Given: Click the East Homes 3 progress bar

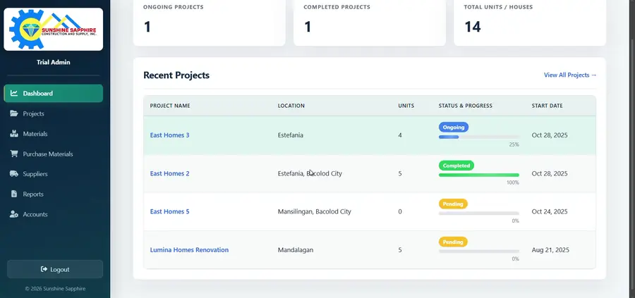Looking at the screenshot, I should tap(478, 137).
